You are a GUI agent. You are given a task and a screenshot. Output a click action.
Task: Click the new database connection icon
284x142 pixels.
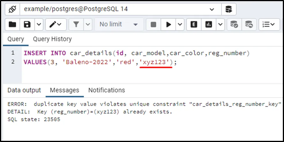pyautogui.click(x=229, y=9)
